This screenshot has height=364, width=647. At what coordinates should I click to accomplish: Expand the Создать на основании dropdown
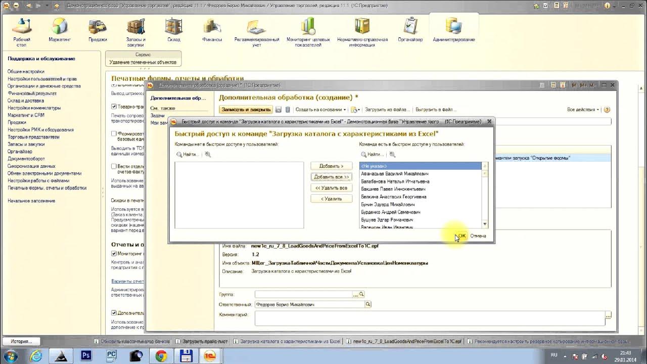(320, 110)
